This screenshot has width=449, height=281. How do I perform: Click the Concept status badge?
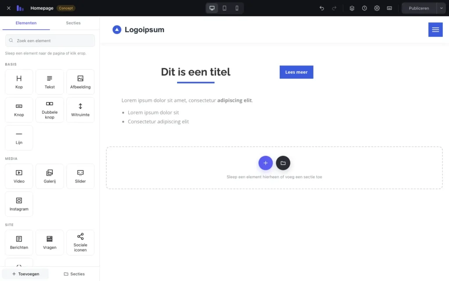pos(66,8)
